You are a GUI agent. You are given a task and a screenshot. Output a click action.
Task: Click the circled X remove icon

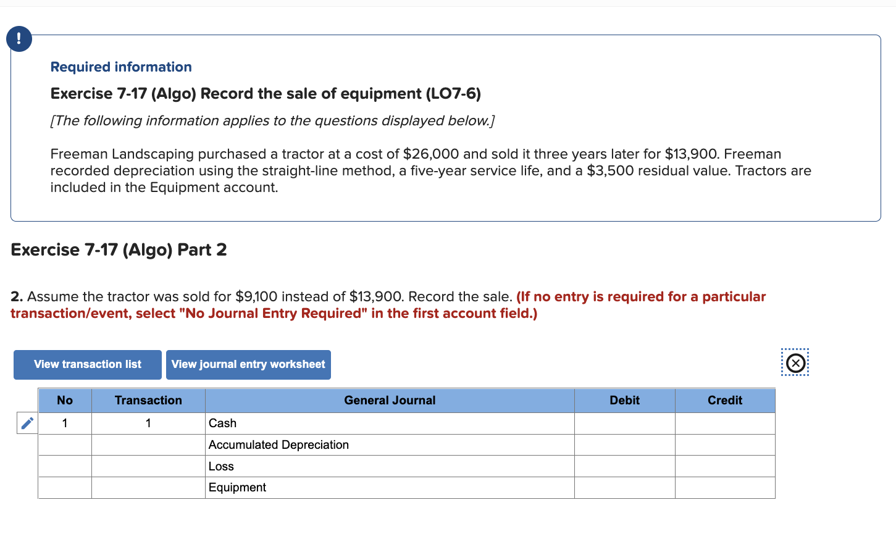pos(795,362)
